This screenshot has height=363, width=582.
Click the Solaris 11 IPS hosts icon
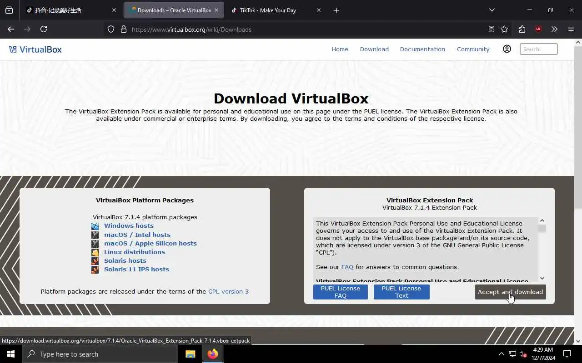coord(95,269)
